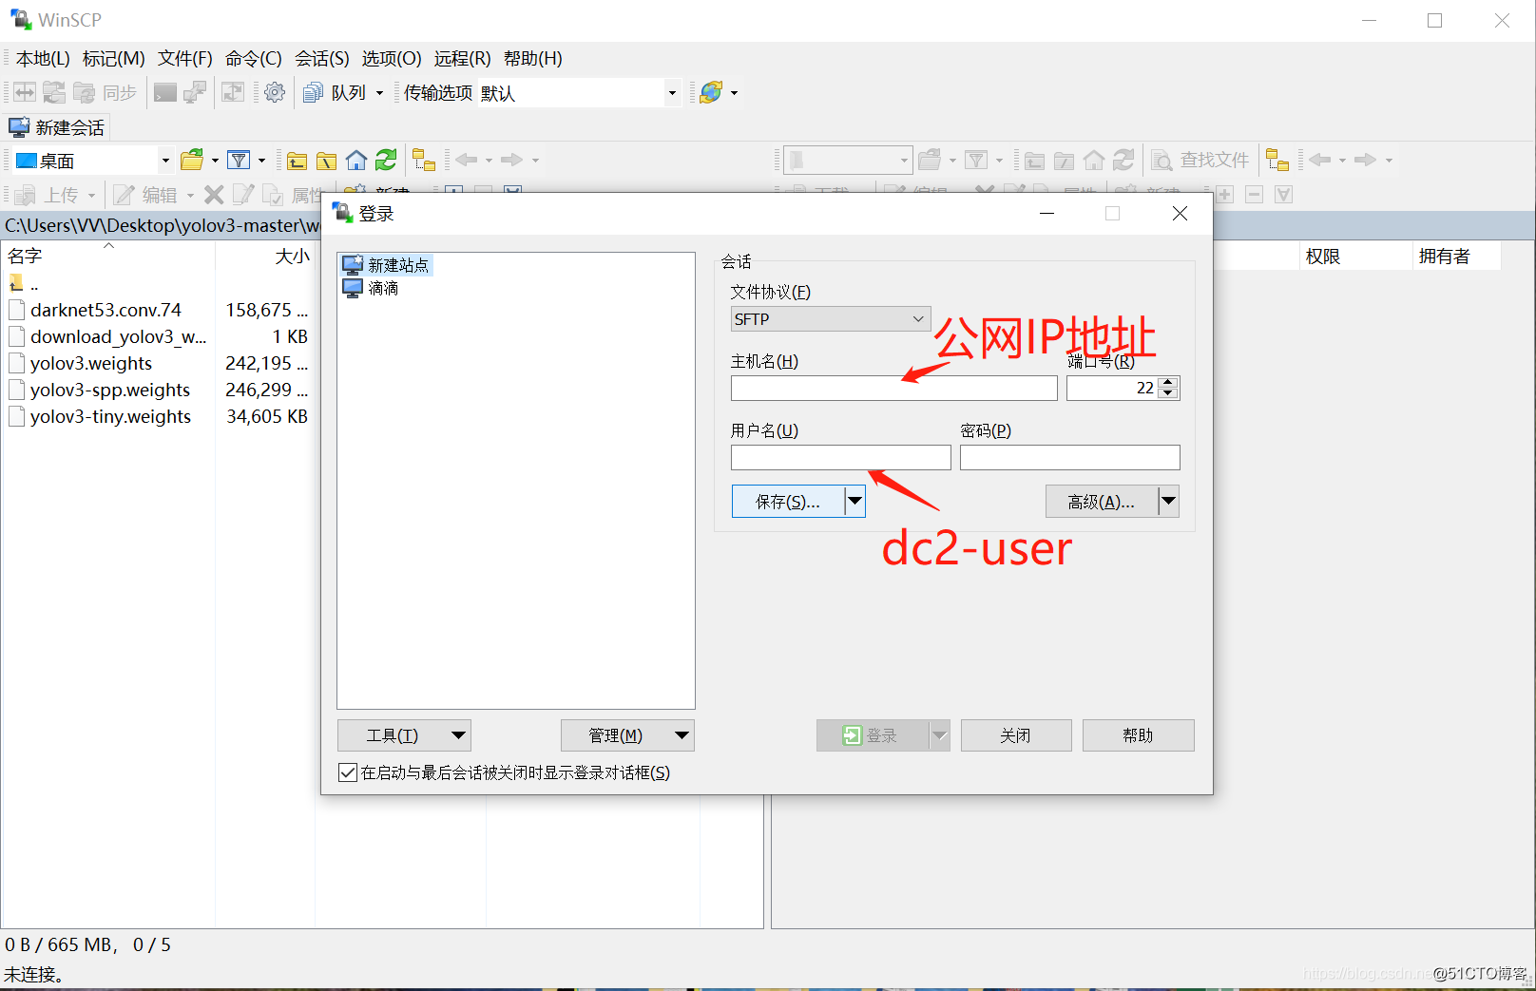Image resolution: width=1536 pixels, height=991 pixels.
Task: Click the 端口号 port number field
Action: pyautogui.click(x=1112, y=388)
